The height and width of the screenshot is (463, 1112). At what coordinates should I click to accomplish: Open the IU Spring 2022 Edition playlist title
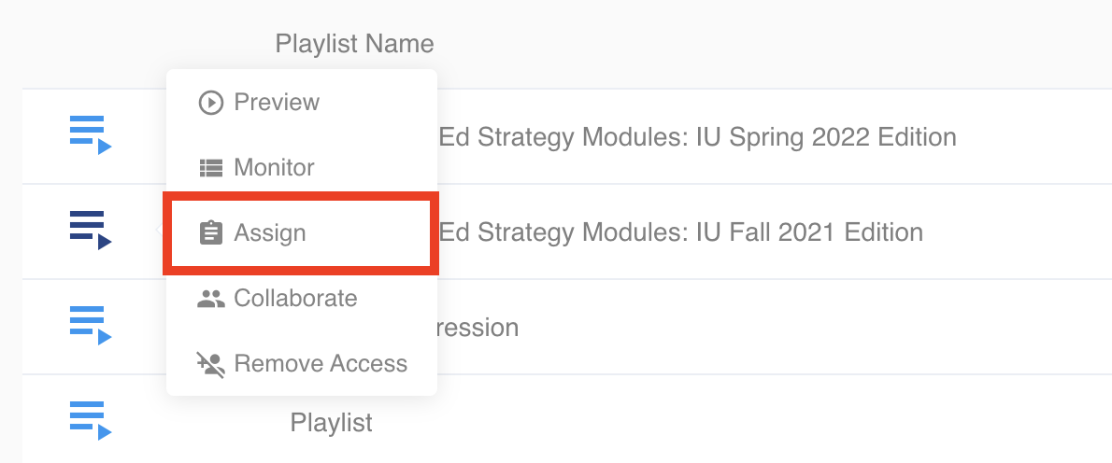tap(697, 138)
